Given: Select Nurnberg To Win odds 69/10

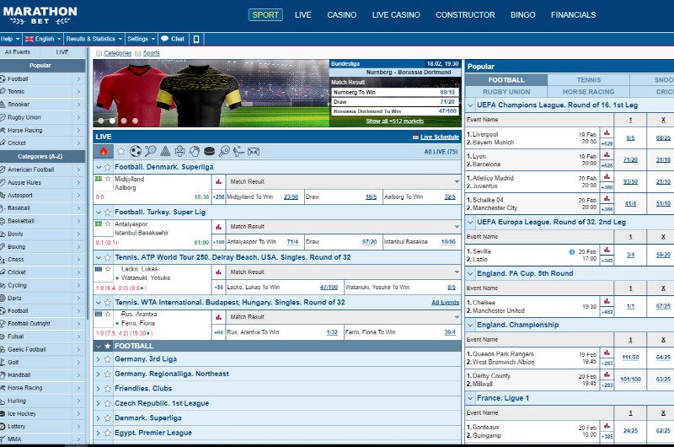Looking at the screenshot, I should (447, 92).
